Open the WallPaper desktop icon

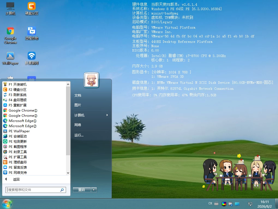pyautogui.click(x=10, y=58)
